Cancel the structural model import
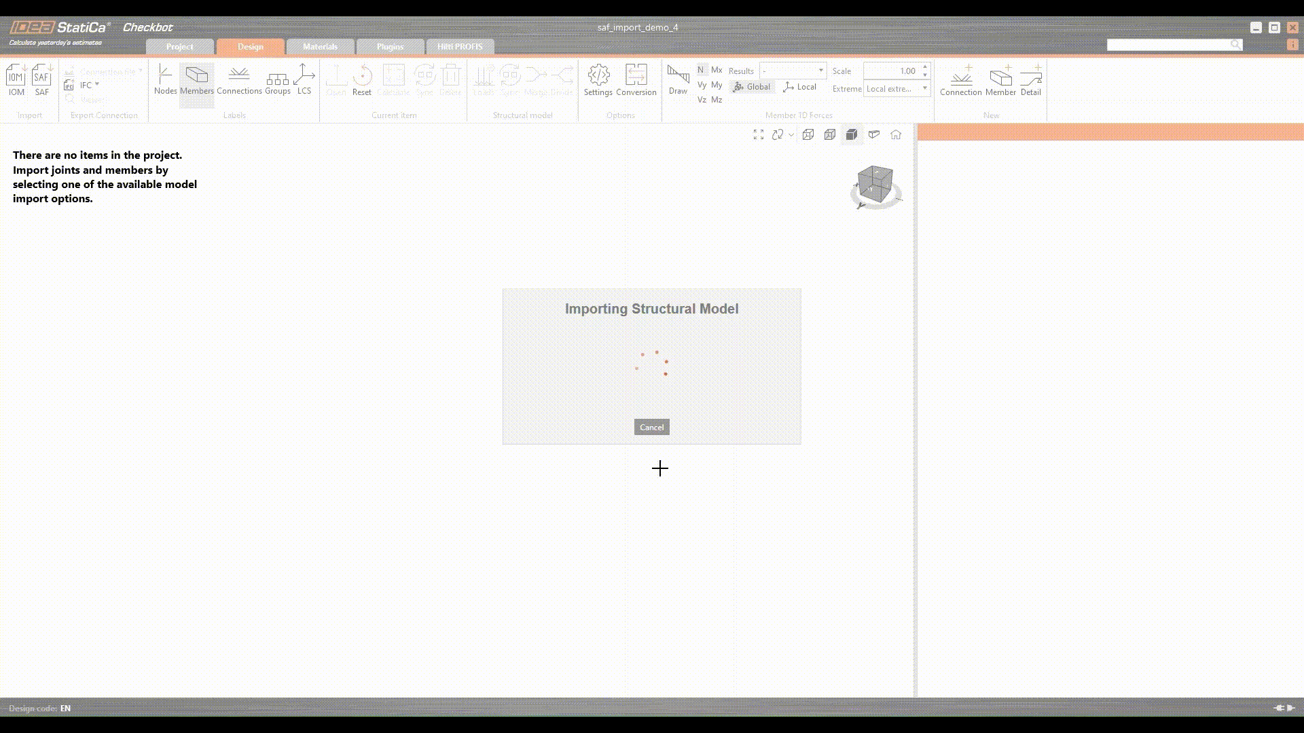 point(651,427)
